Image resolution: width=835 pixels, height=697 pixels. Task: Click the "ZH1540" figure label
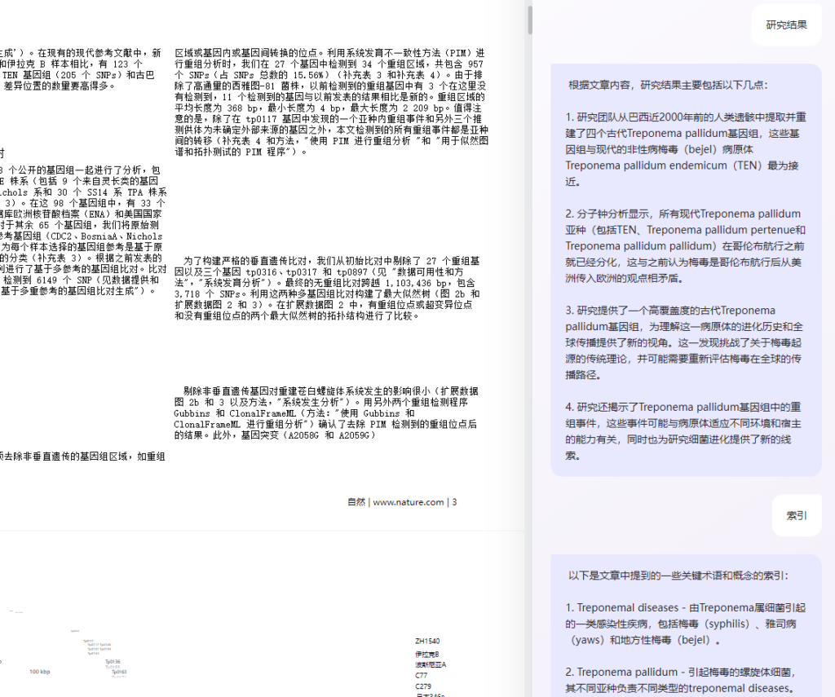427,641
